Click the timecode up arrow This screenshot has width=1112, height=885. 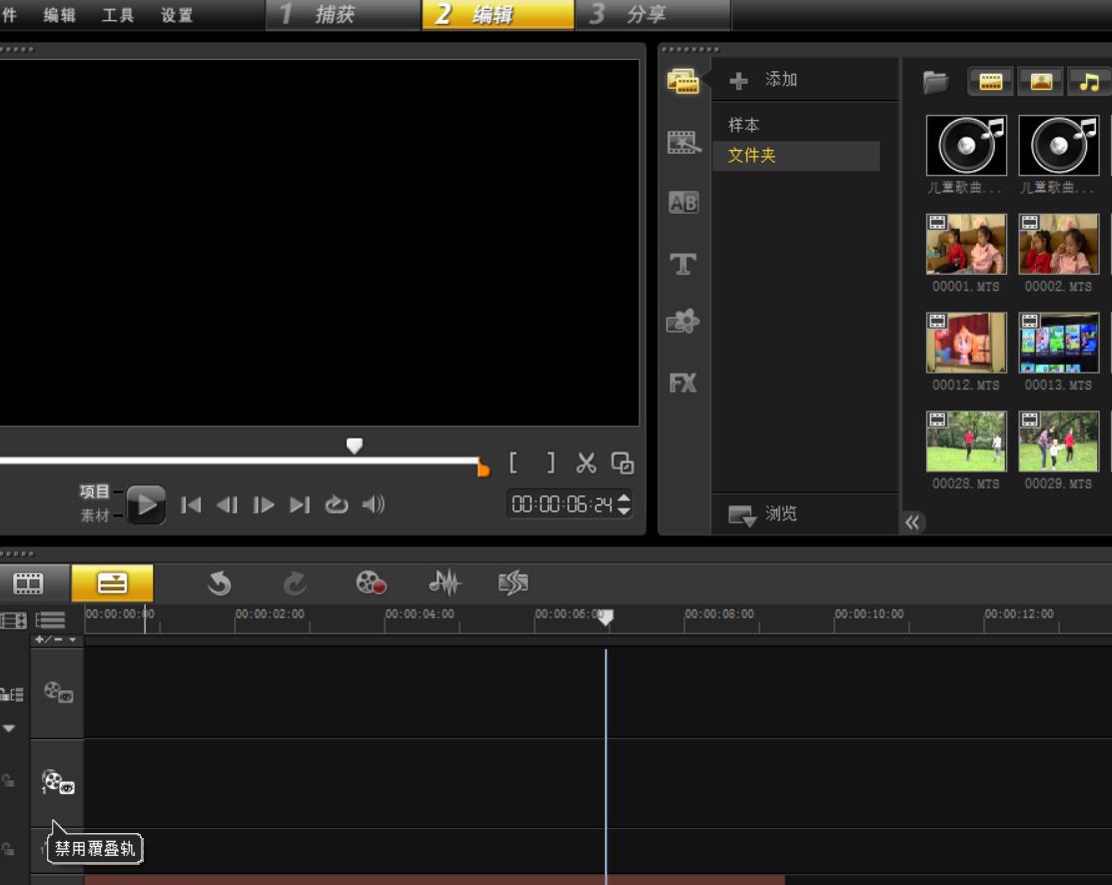pyautogui.click(x=624, y=497)
